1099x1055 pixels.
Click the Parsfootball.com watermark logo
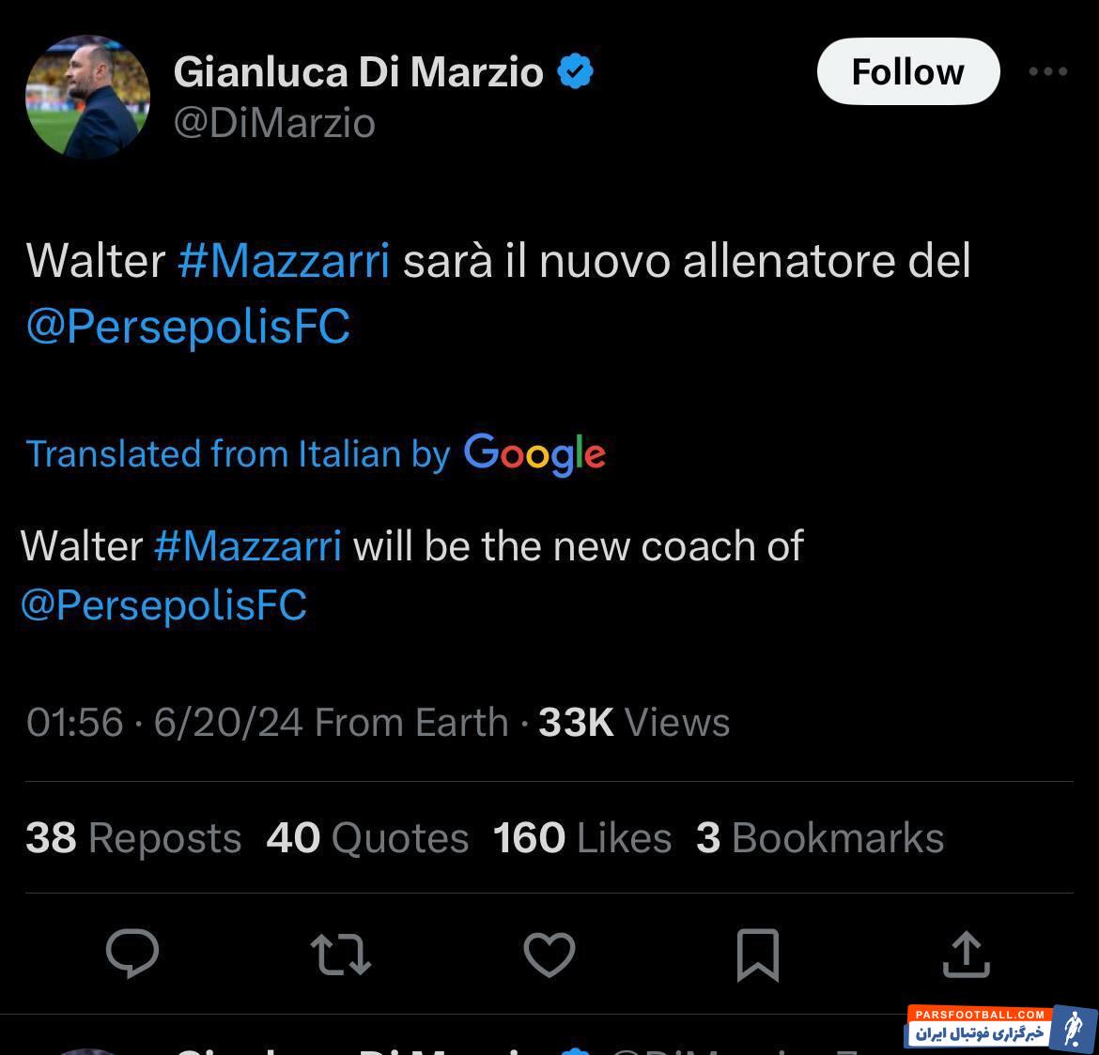pyautogui.click(x=1002, y=1028)
